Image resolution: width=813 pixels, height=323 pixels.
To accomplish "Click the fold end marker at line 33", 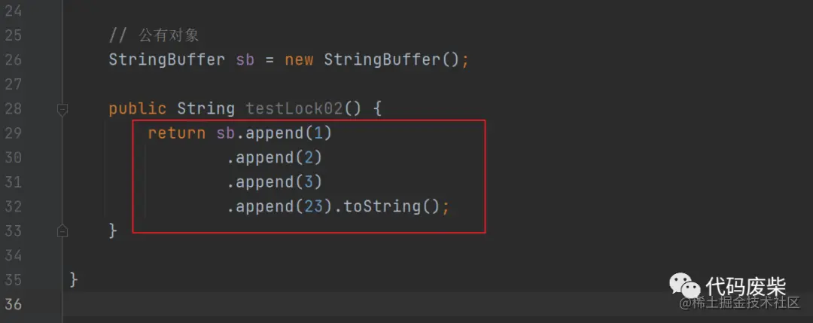I will tap(62, 230).
